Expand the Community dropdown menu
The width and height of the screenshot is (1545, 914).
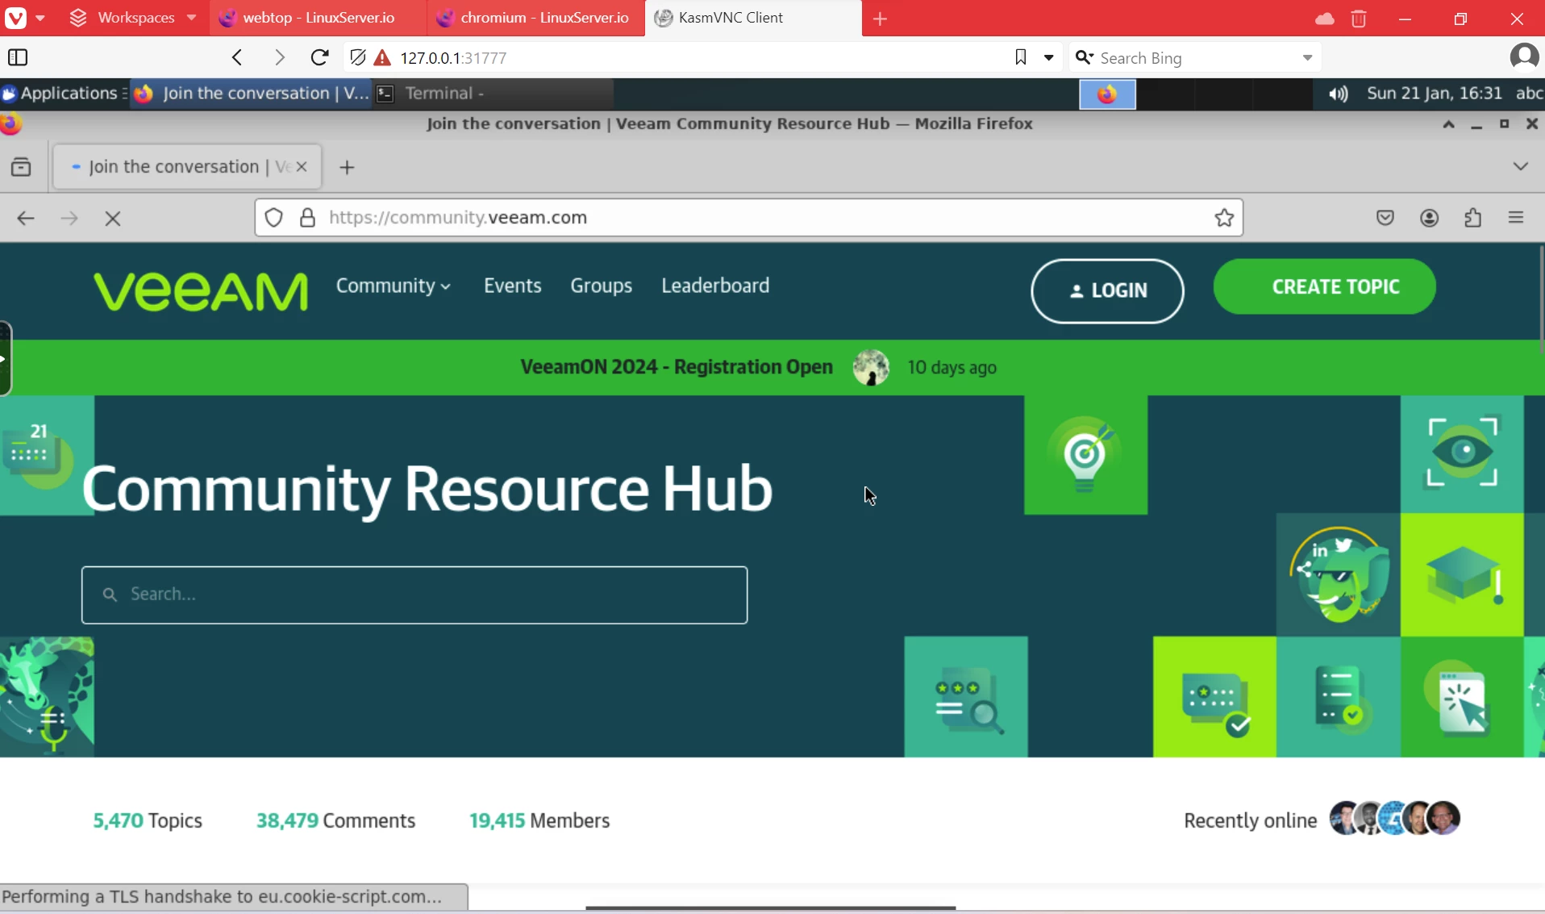pyautogui.click(x=394, y=286)
